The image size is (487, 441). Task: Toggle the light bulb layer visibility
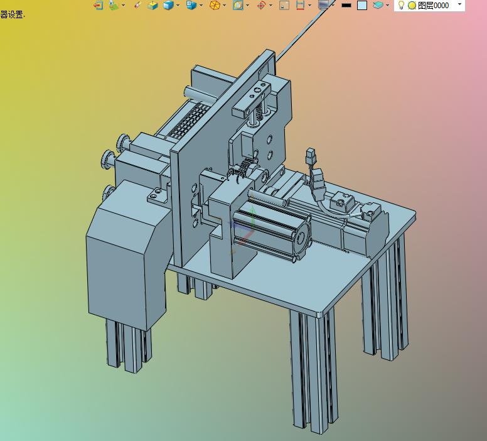tap(401, 5)
